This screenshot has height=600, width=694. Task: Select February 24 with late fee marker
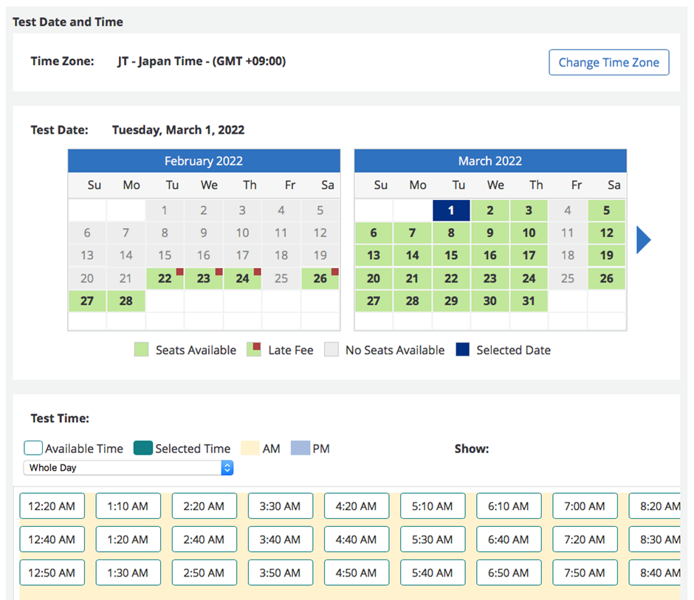coord(242,279)
